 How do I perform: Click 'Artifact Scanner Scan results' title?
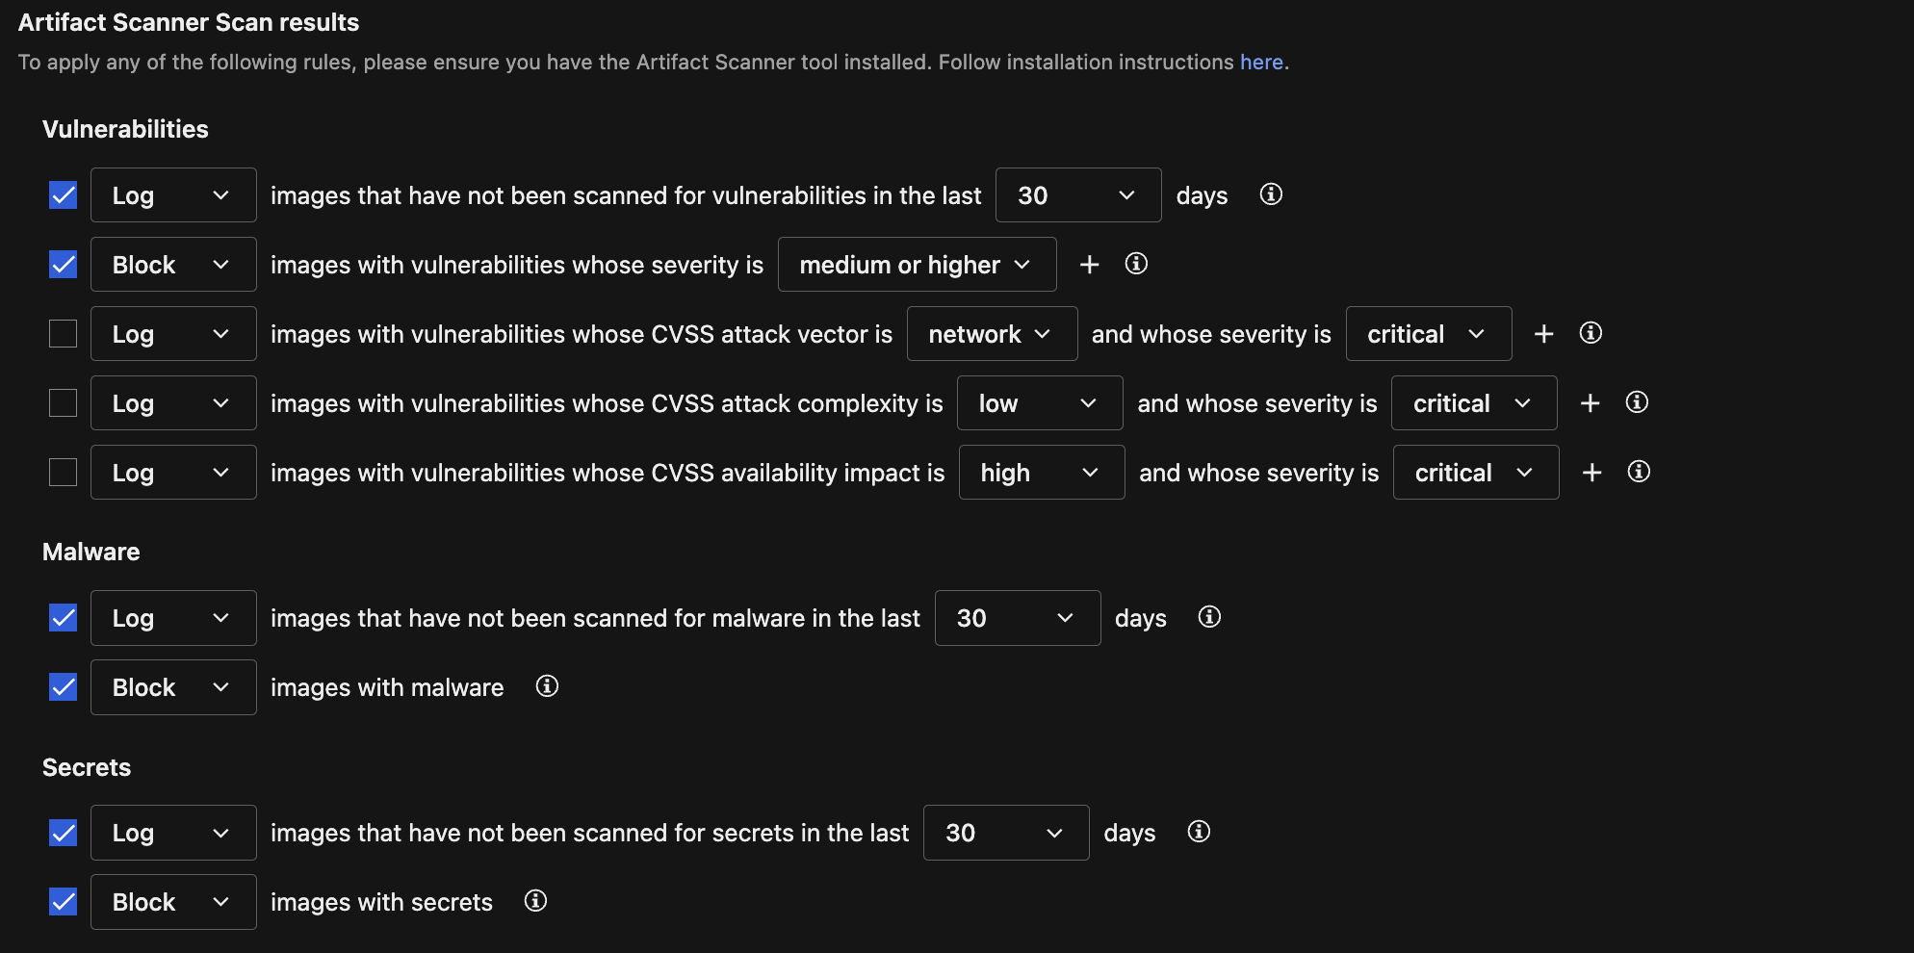point(189,22)
